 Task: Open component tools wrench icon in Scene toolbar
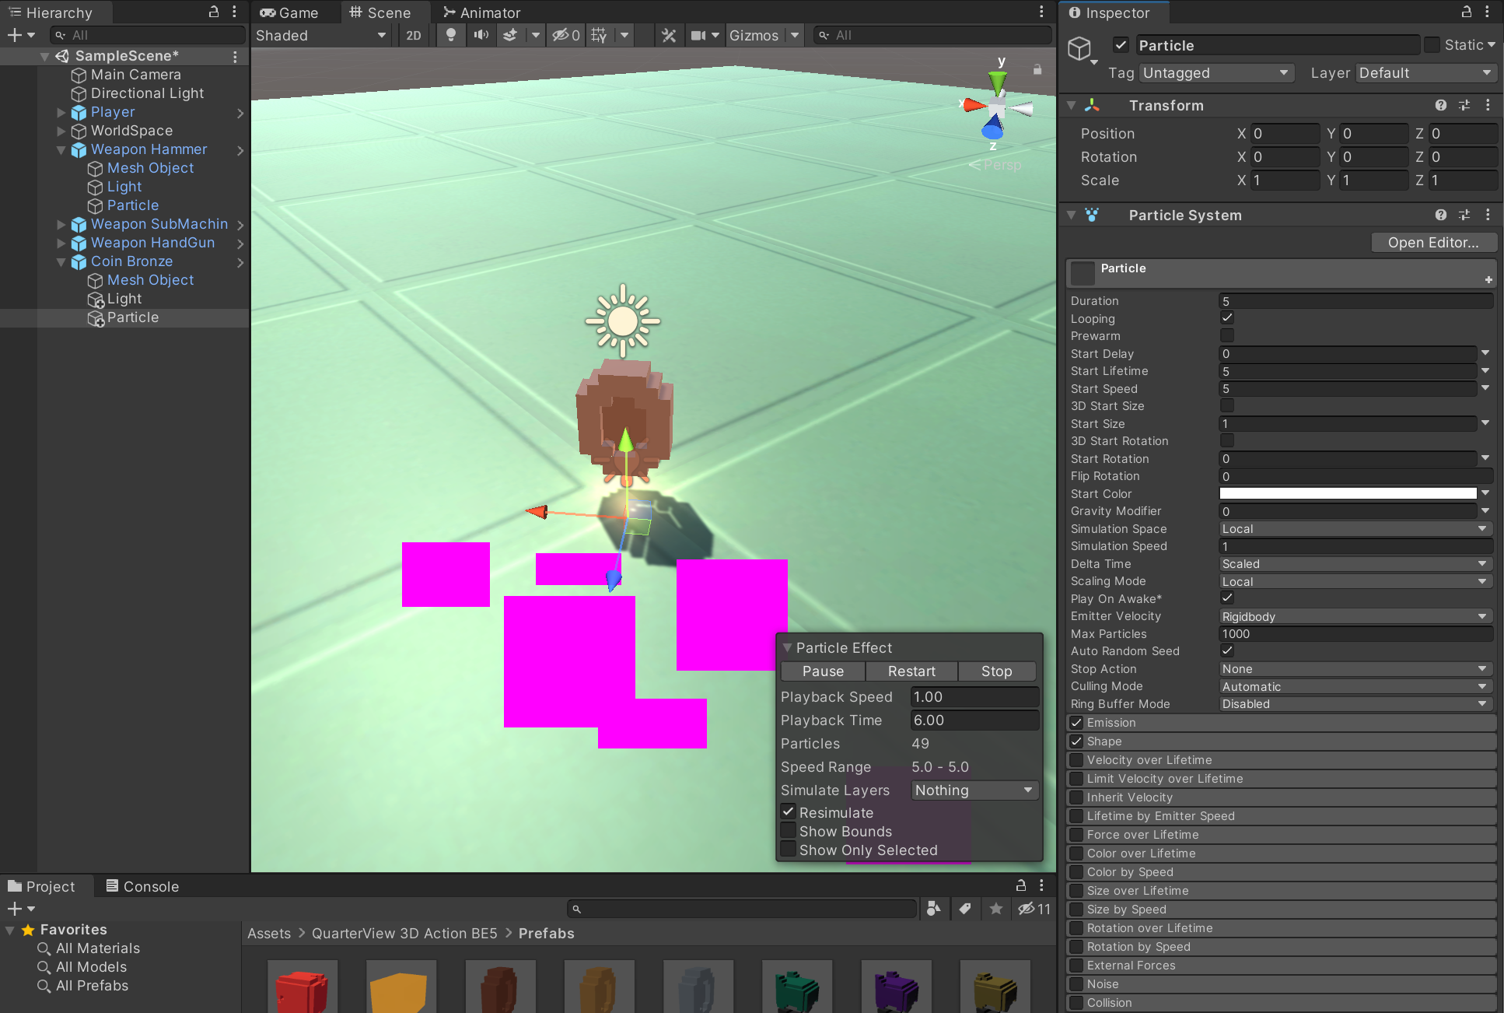(x=669, y=35)
